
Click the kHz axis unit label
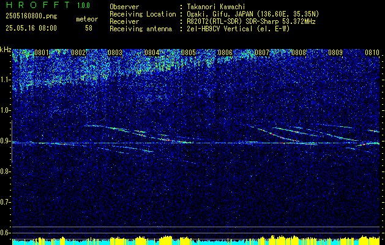tap(6, 50)
